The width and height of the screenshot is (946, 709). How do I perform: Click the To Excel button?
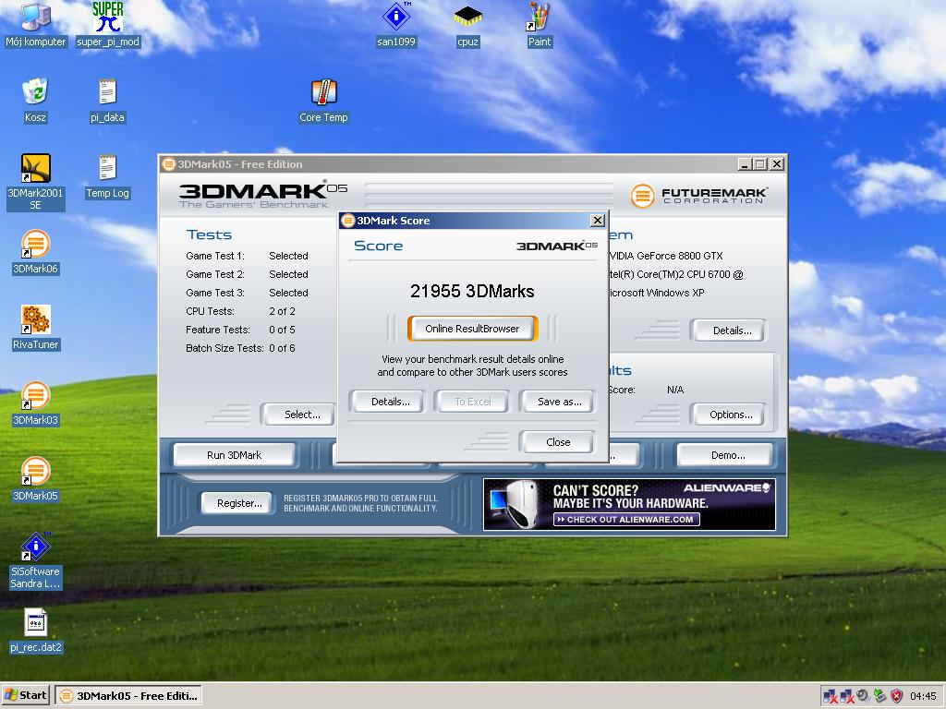[472, 402]
